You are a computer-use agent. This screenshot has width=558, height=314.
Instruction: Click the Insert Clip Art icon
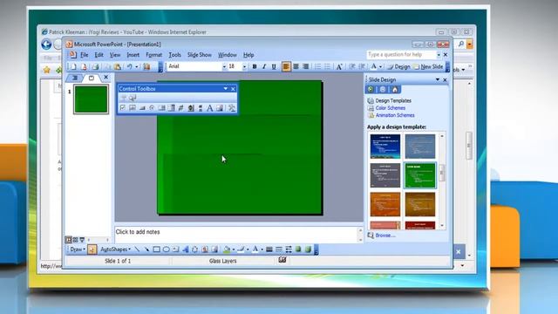click(205, 249)
